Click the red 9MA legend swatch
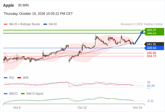Screen dimensions: 165x112 point(19,78)
